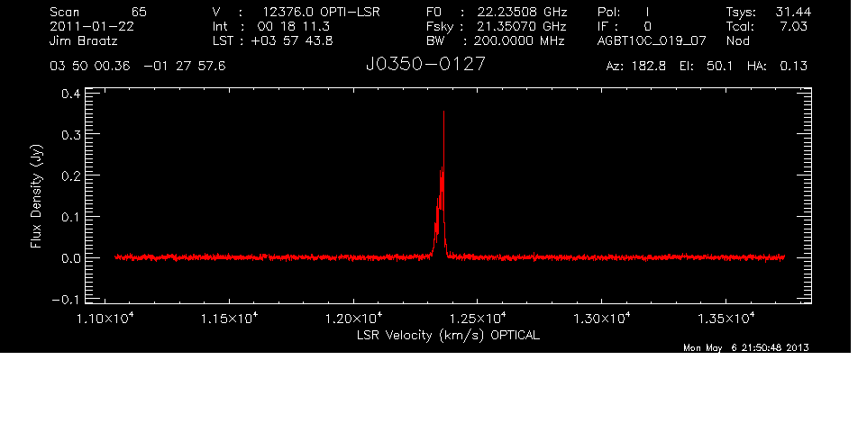This screenshot has width=867, height=441.
Task: Click the y-axis tick label '0.0'
Action: 70,259
